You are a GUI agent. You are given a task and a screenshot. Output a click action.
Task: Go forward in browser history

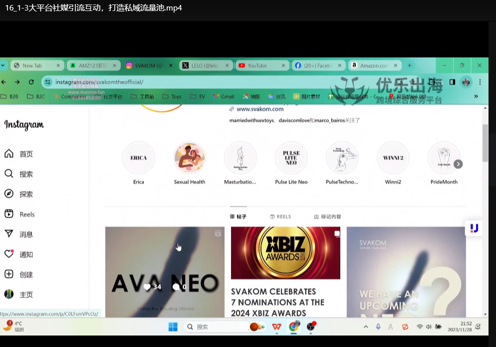point(17,82)
